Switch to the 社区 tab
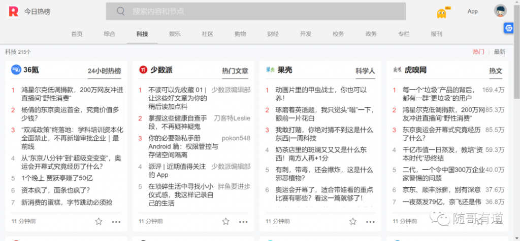520x241 pixels. [208, 34]
